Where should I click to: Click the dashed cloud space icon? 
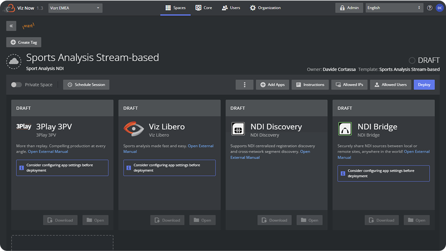pos(14,61)
